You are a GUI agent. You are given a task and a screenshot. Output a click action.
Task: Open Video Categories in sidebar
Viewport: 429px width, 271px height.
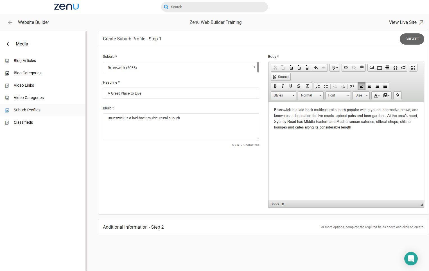point(29,98)
